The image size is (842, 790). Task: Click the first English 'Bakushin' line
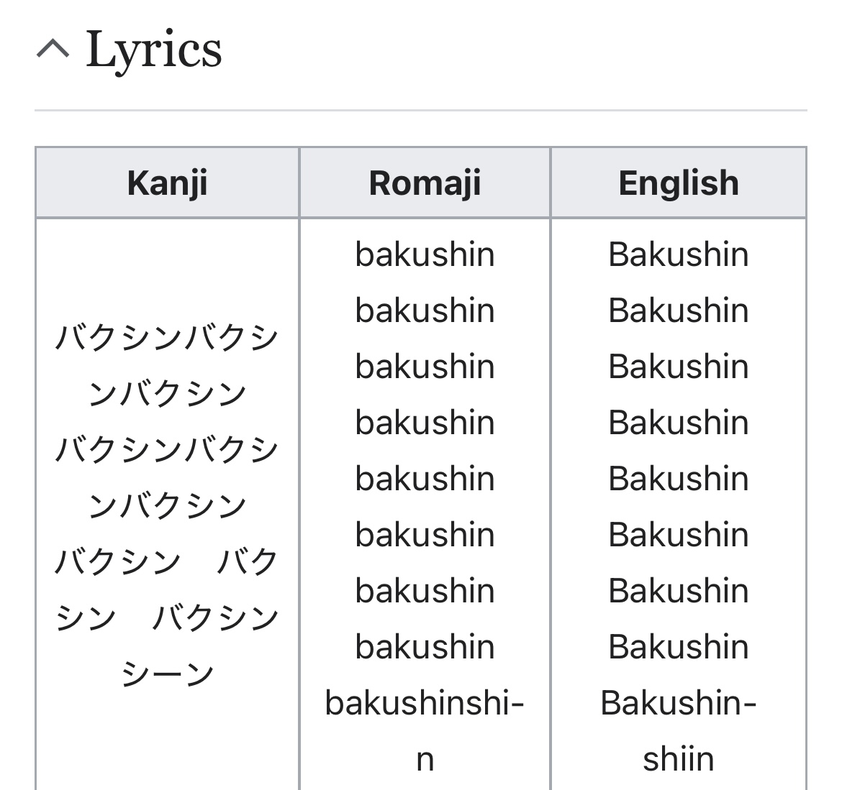[x=679, y=254]
